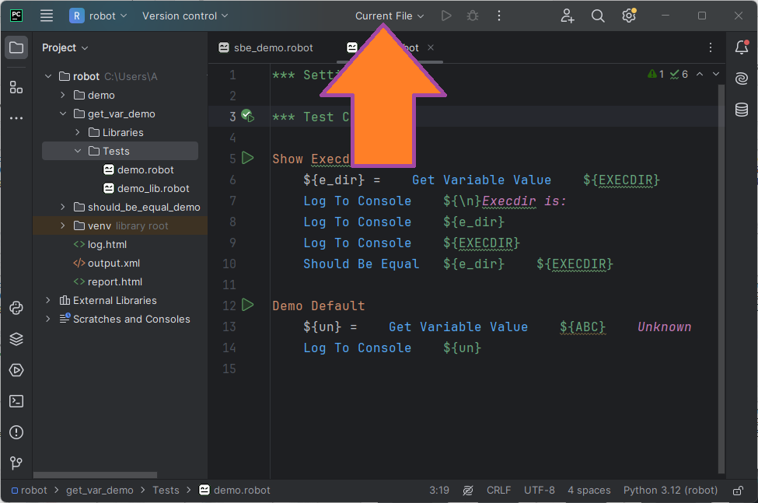Go to previous highlighted problem arrow
This screenshot has height=503, width=758.
click(x=700, y=74)
